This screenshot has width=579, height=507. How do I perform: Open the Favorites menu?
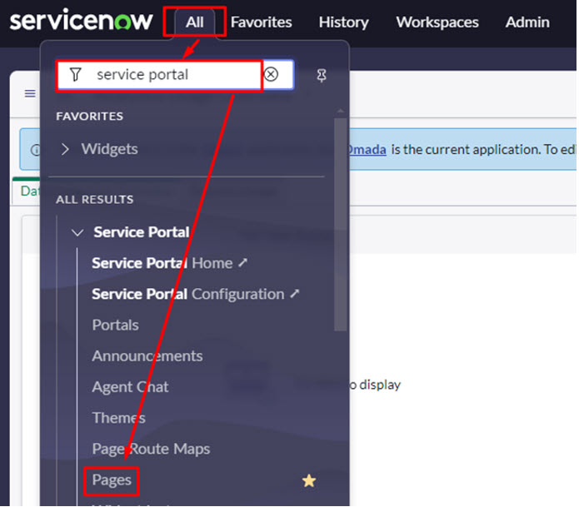tap(261, 22)
